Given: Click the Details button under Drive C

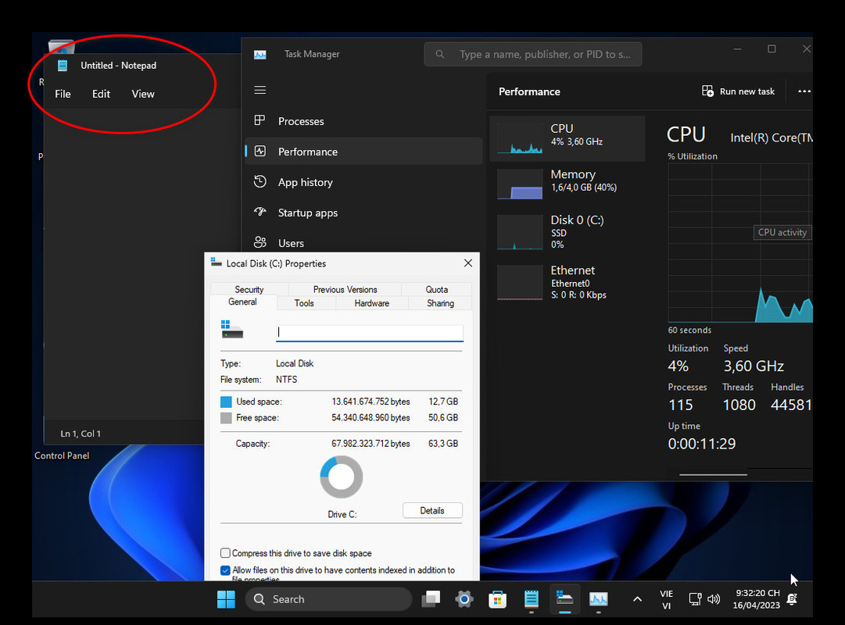Looking at the screenshot, I should 432,510.
